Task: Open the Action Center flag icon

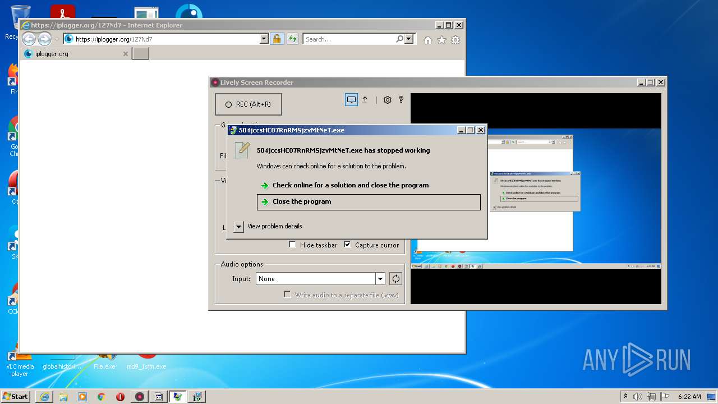Action: (665, 397)
